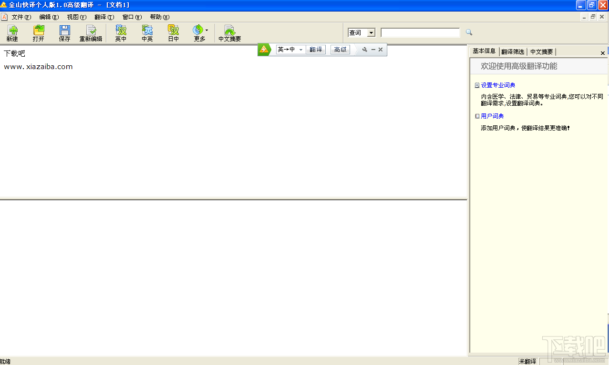The height and width of the screenshot is (365, 609).
Task: Click icon beside 用户词典
Action: tap(477, 116)
